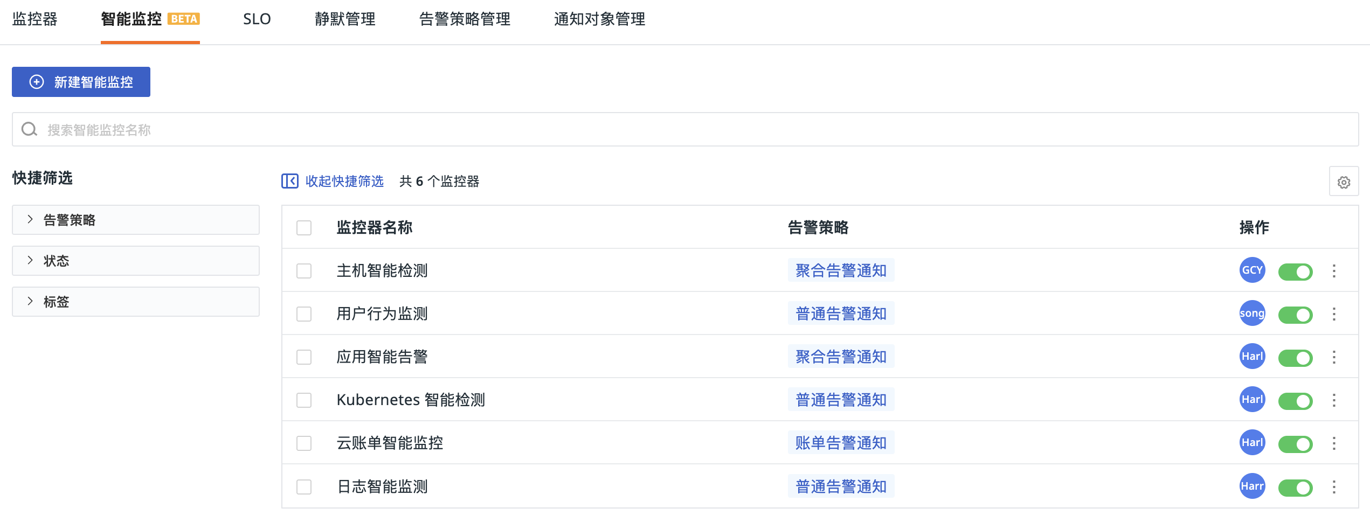Open the 账单告警通知 policy link
1370x529 pixels.
pyautogui.click(x=841, y=443)
